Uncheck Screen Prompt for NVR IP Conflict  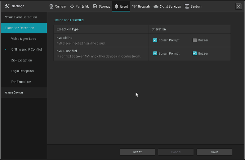155,54
